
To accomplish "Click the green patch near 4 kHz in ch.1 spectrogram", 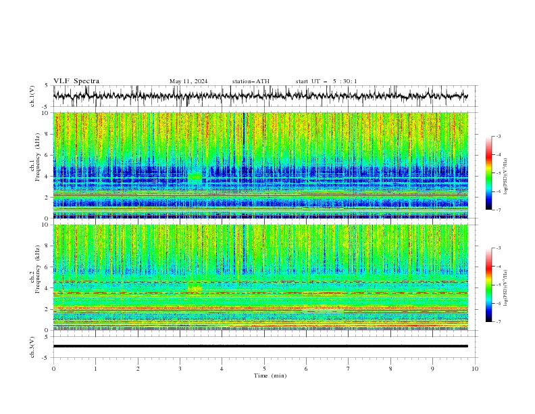I will pos(195,177).
